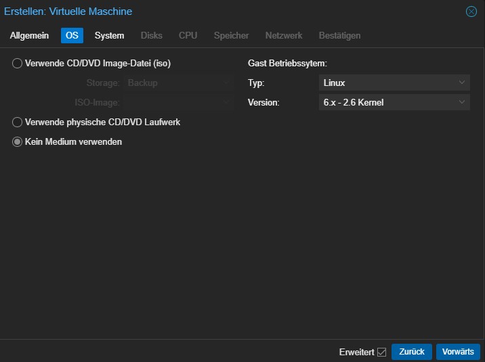Viewport: 485px width, 362px height.
Task: Click the Vorwärts button
Action: tap(458, 352)
